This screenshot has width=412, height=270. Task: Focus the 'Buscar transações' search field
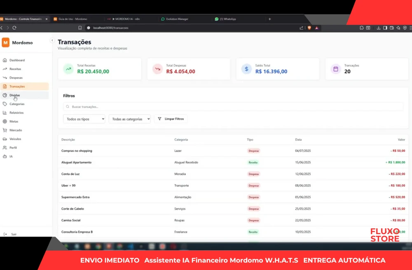tap(233, 107)
